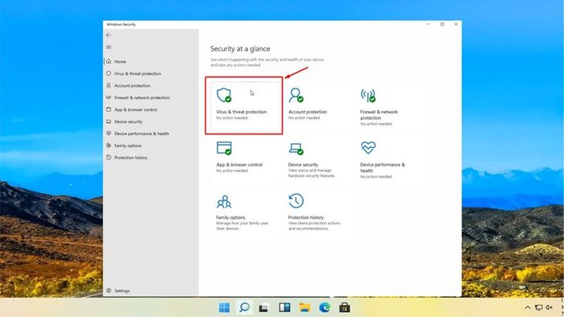Go back using the back arrow
The height and width of the screenshot is (317, 564).
[x=109, y=35]
